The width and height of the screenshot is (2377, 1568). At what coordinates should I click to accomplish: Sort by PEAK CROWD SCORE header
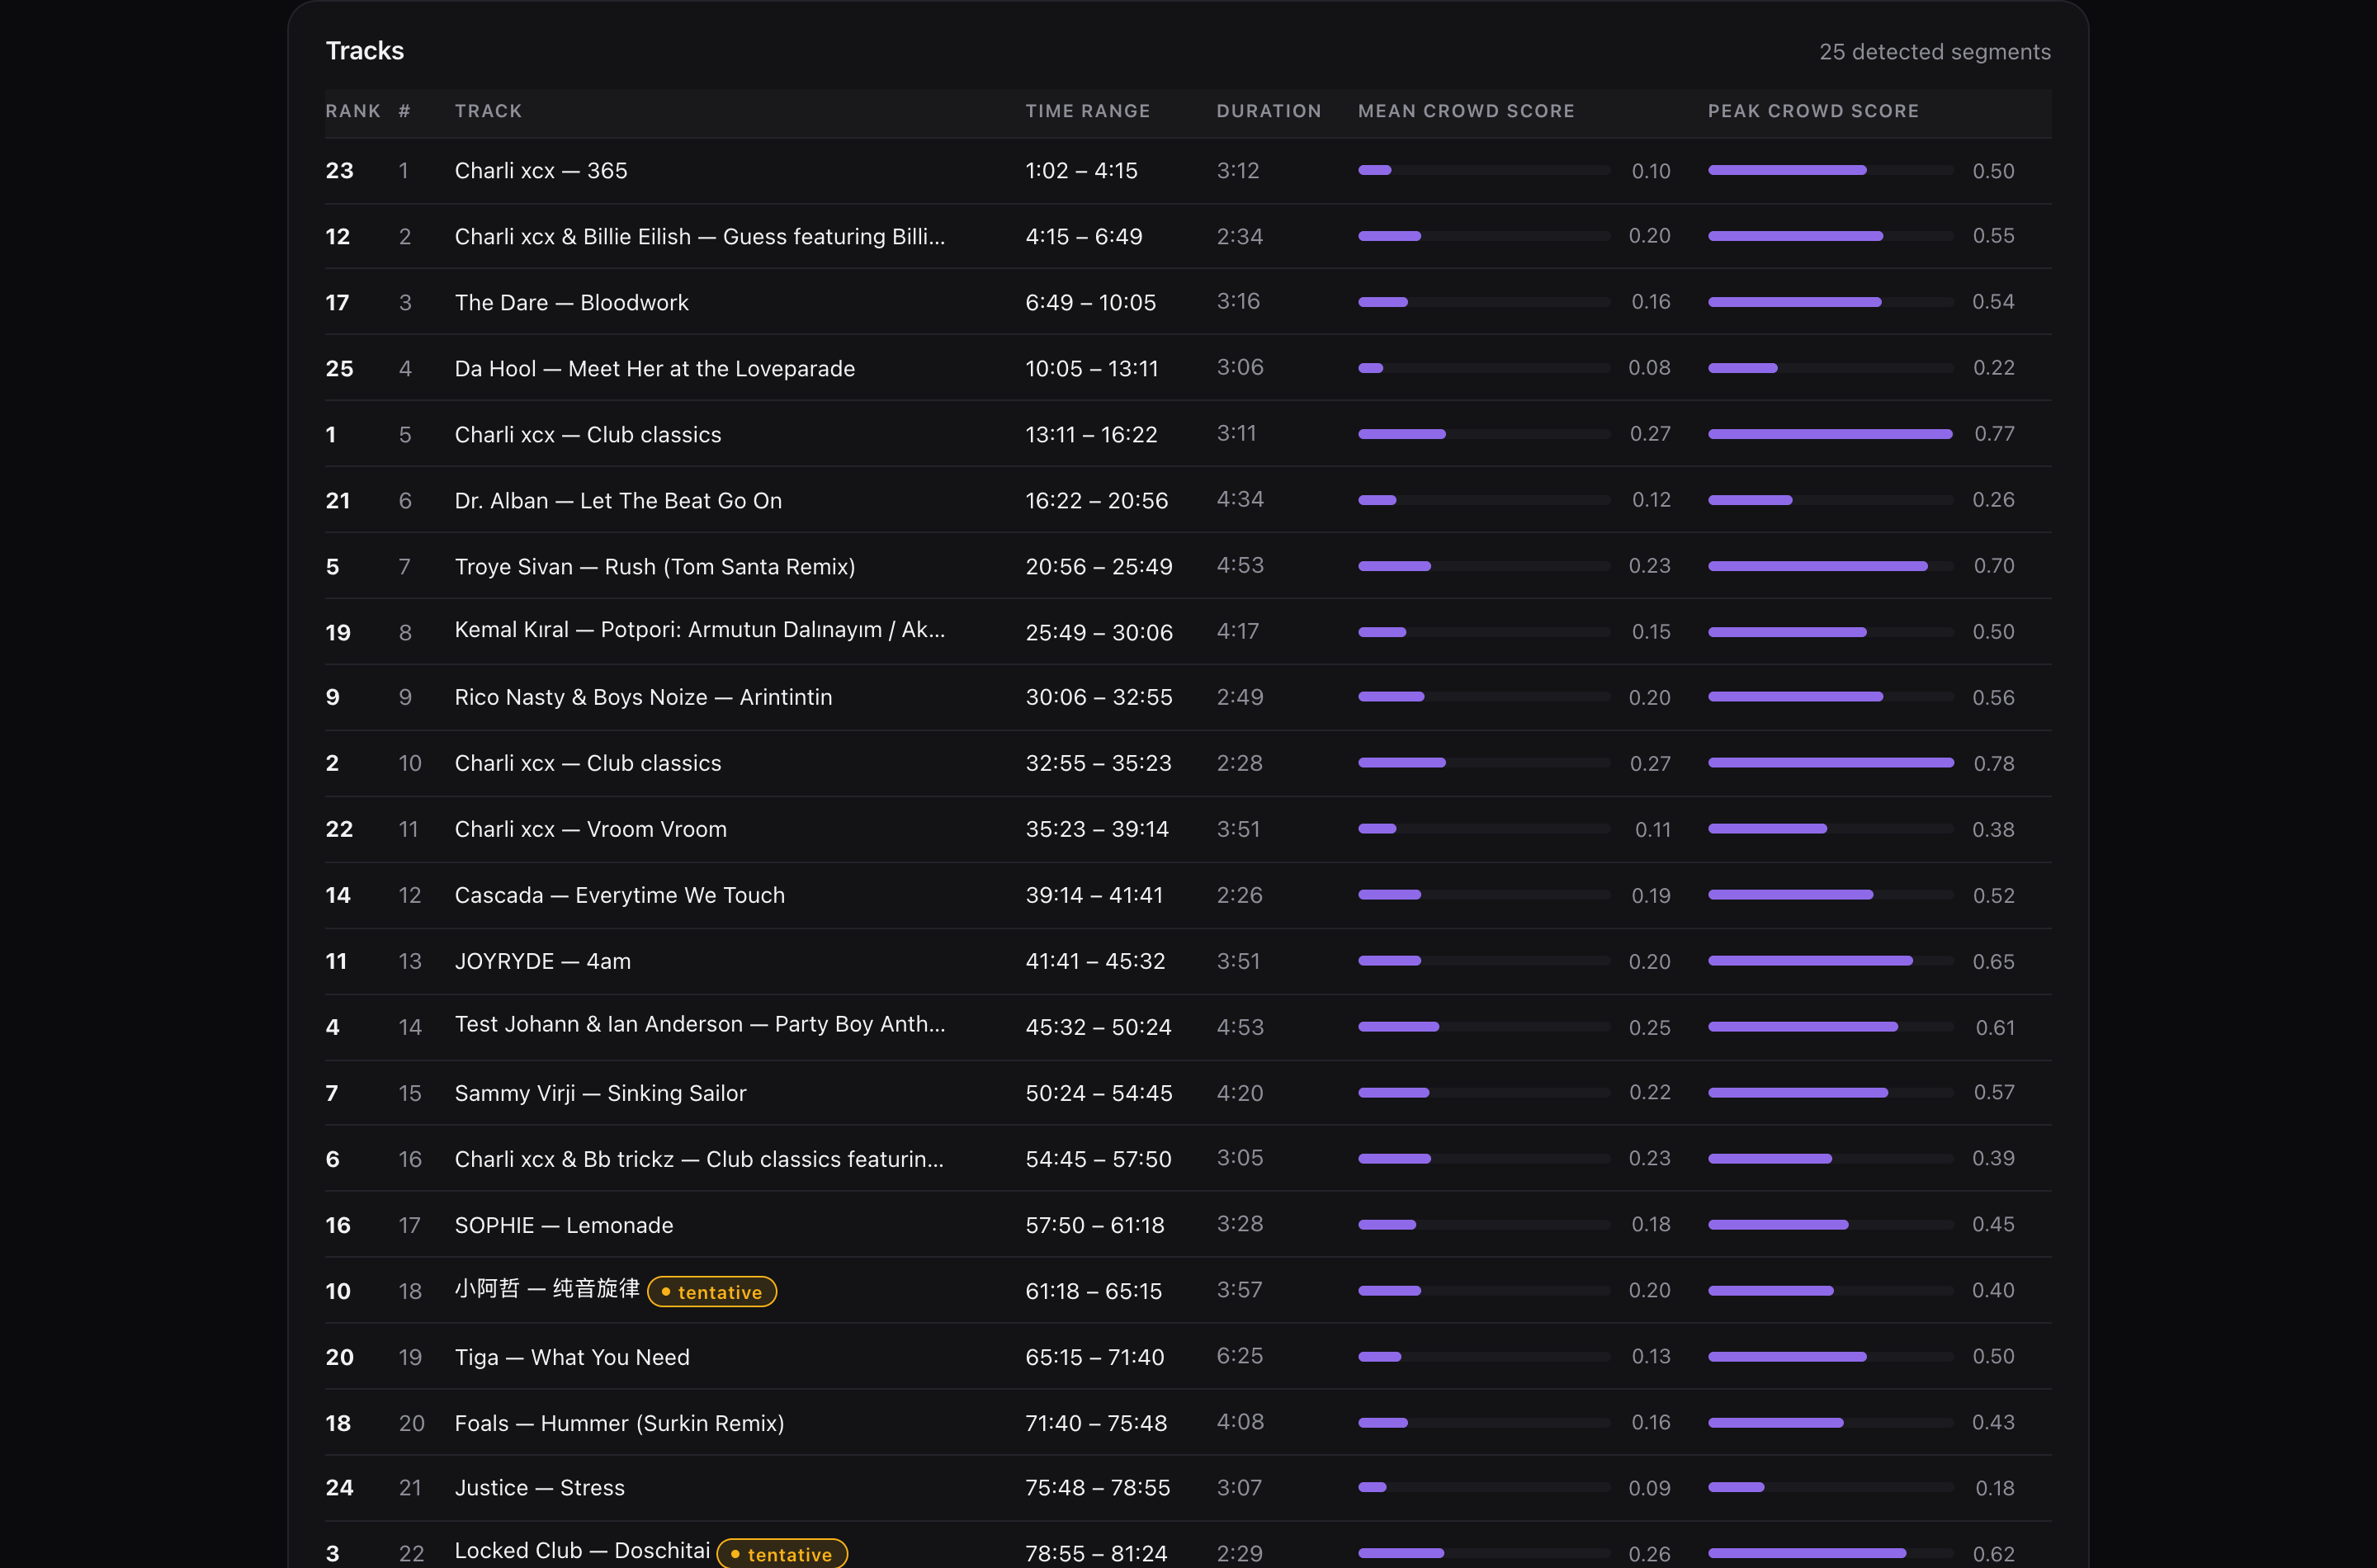[x=1813, y=111]
